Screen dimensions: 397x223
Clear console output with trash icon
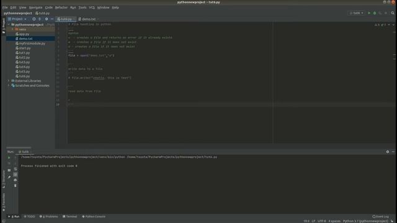[15, 186]
